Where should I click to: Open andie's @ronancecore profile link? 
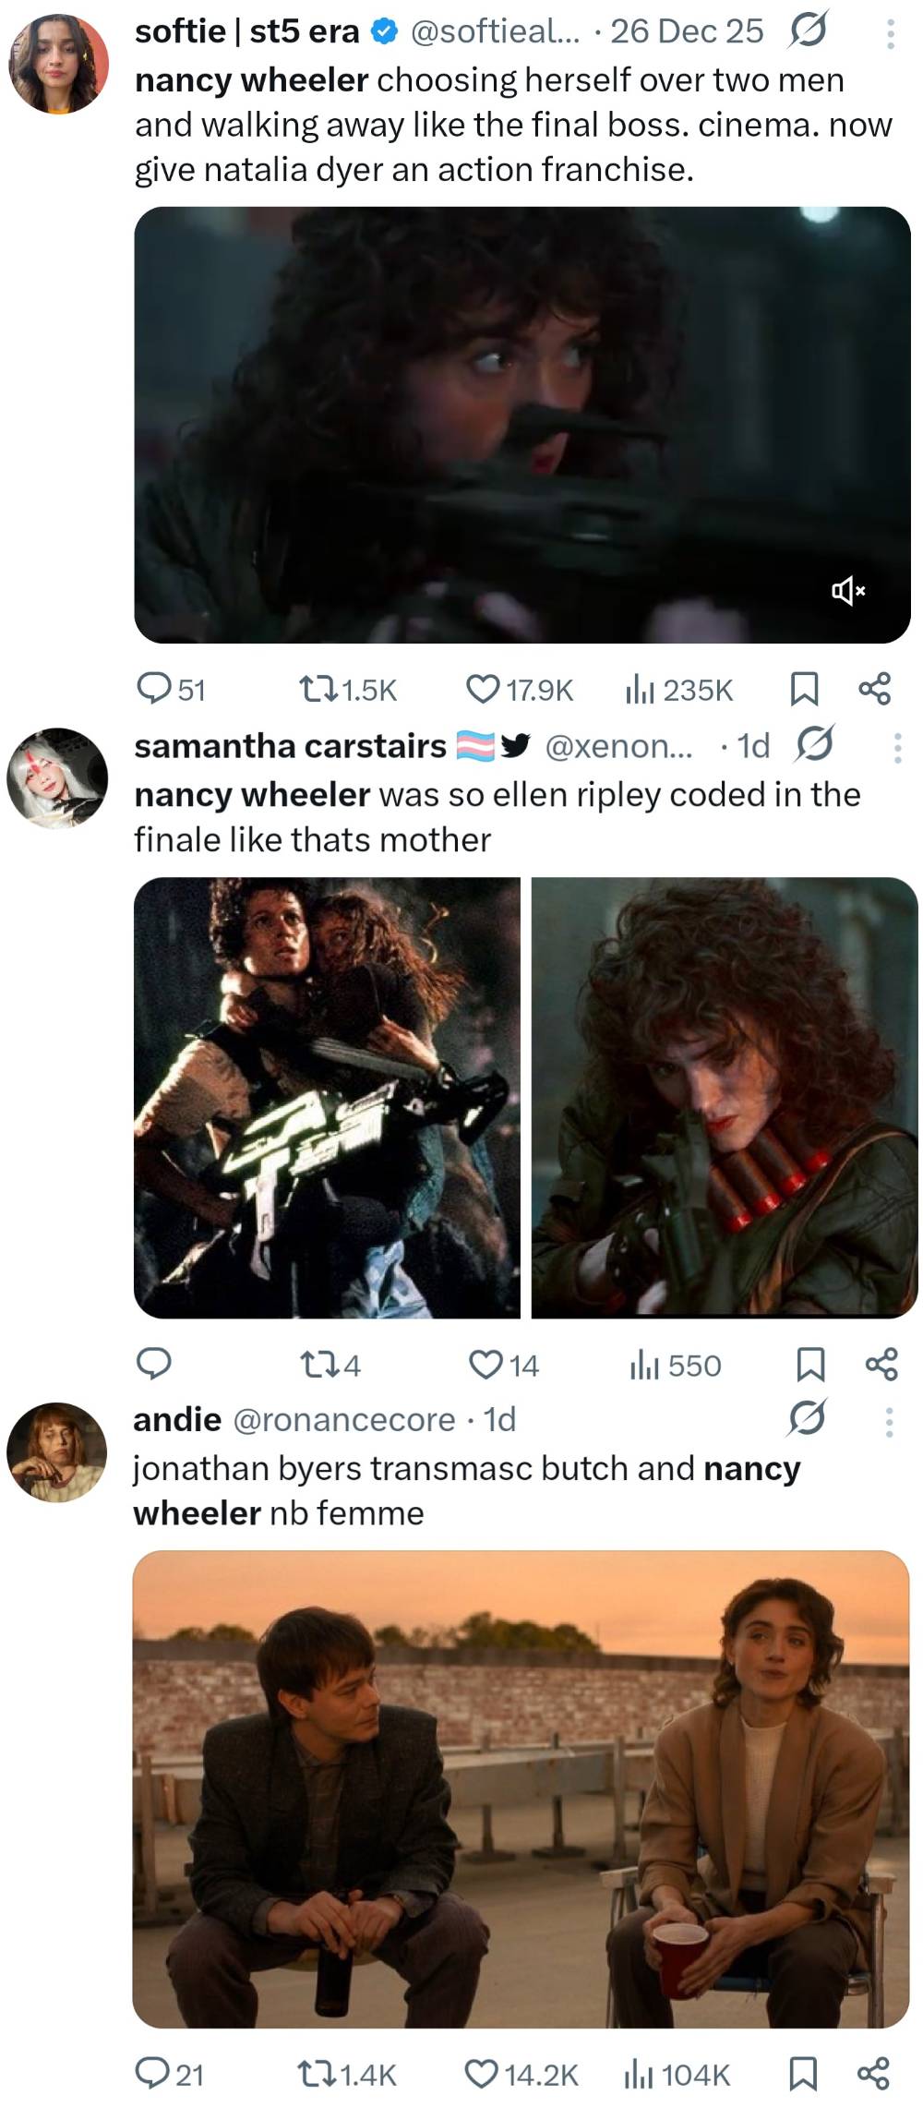(x=344, y=1419)
